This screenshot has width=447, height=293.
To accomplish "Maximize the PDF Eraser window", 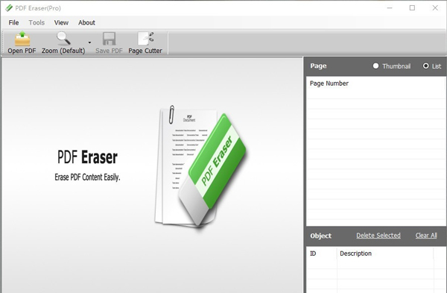I will (412, 8).
